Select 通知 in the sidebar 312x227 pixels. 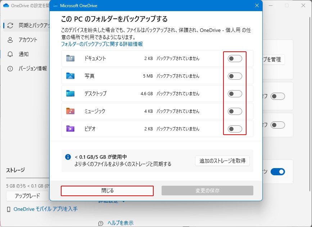pyautogui.click(x=23, y=54)
